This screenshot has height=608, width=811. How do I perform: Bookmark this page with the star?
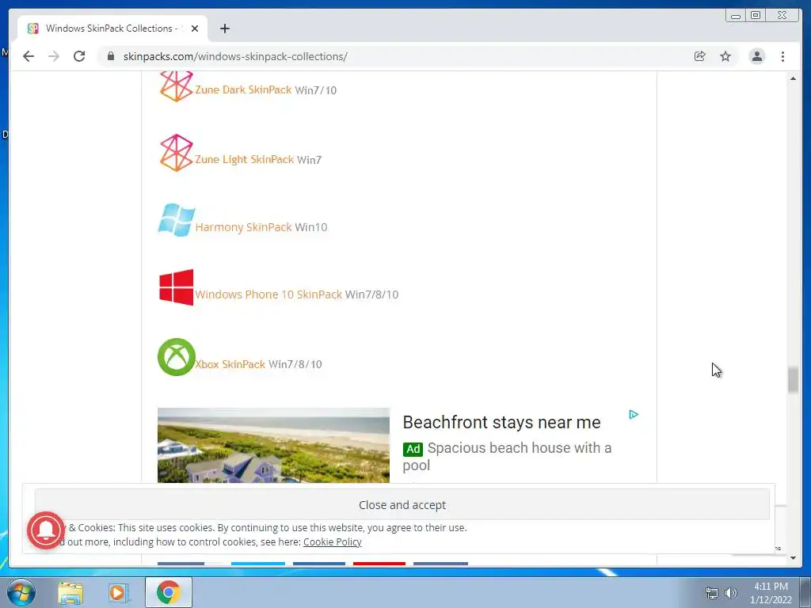point(725,56)
